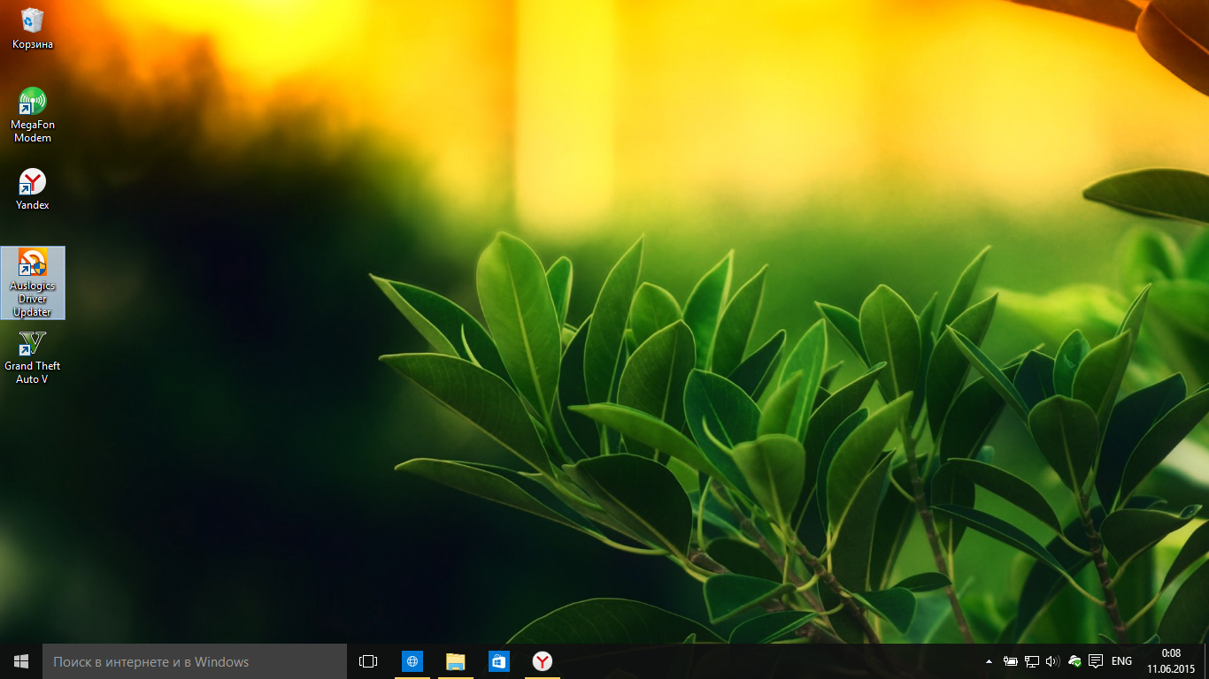Switch the ENG input language indicator
1209x679 pixels.
pyautogui.click(x=1121, y=661)
